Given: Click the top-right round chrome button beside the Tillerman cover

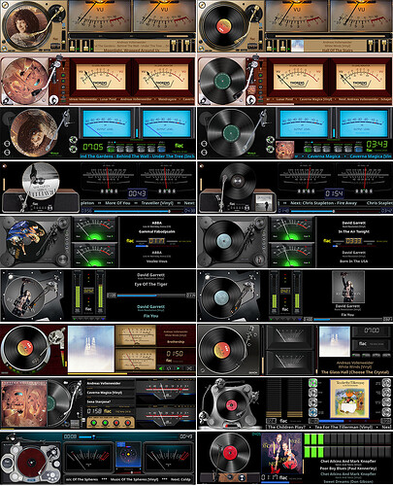Looking at the screenshot, I should click(x=386, y=383).
